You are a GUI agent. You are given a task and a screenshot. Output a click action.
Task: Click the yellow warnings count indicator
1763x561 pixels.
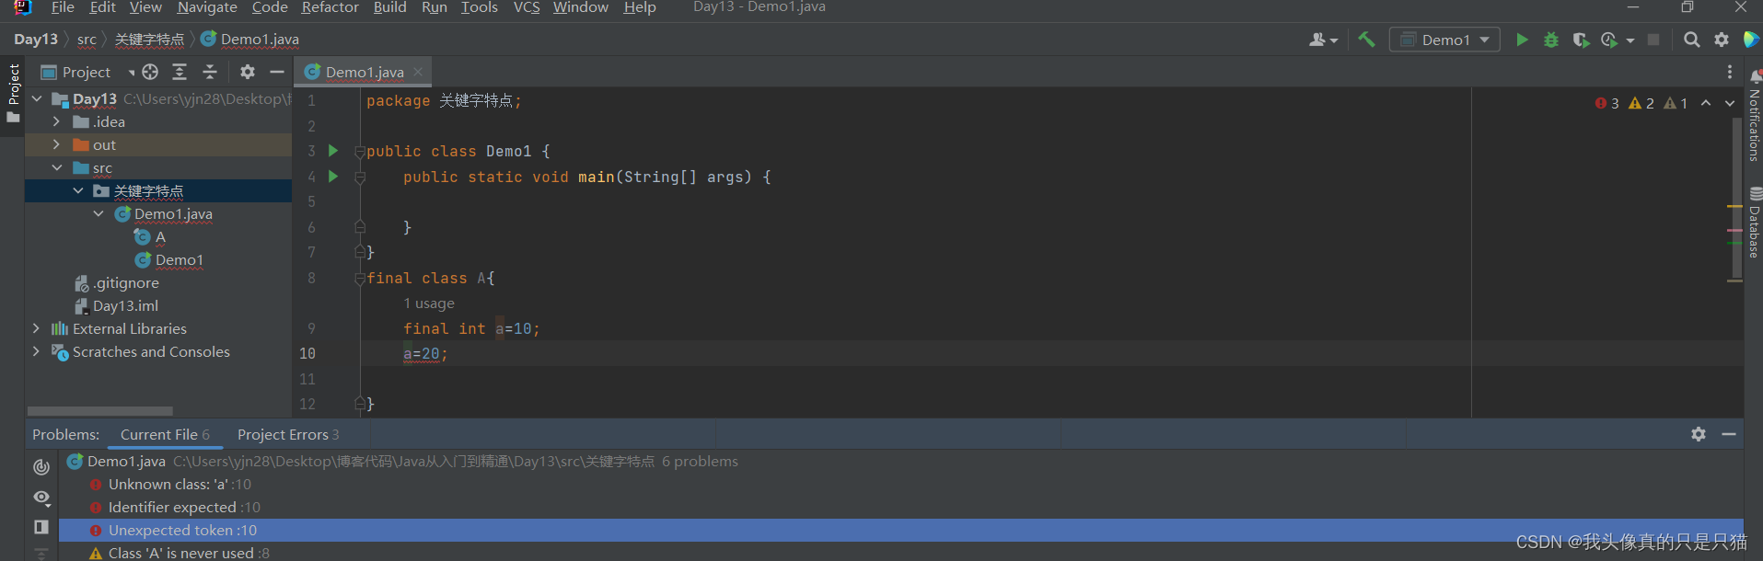[1641, 103]
